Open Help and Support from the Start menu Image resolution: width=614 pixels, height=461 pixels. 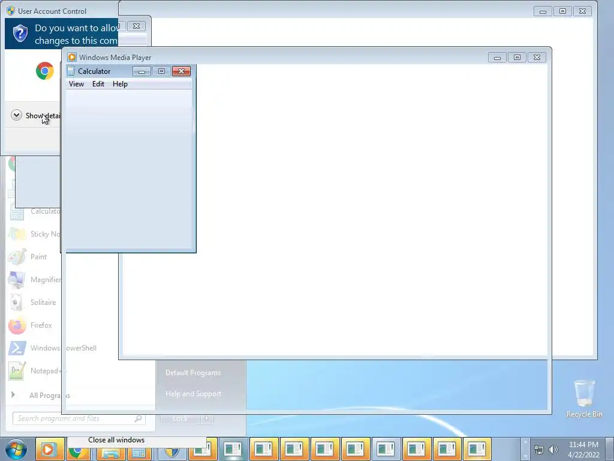(x=193, y=394)
